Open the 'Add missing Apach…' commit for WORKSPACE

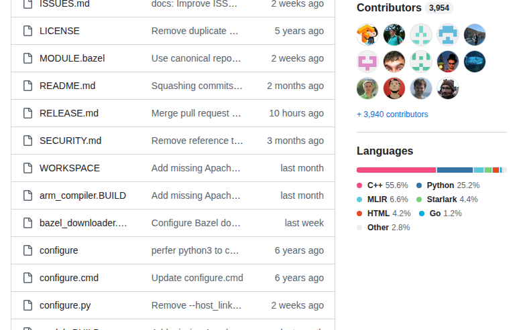click(196, 168)
